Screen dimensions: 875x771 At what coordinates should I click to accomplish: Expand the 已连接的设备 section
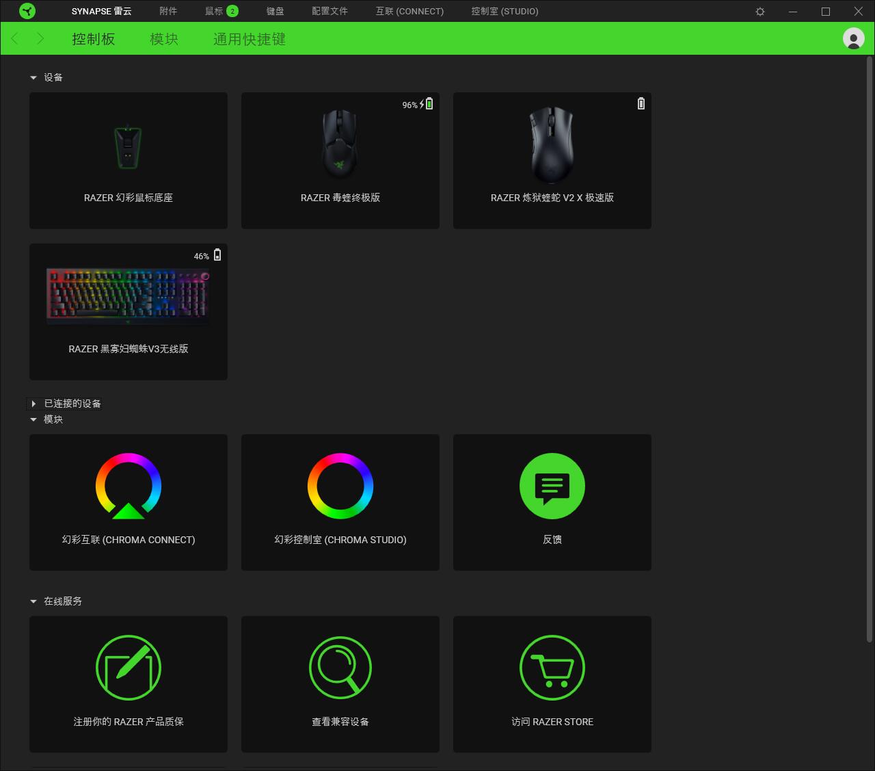point(33,404)
